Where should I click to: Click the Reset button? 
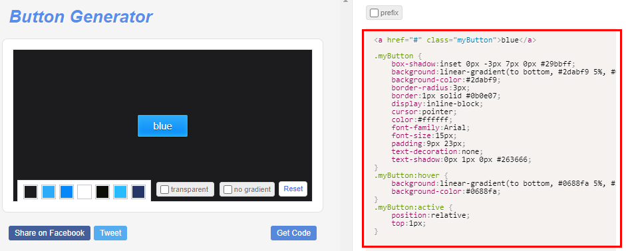[293, 189]
